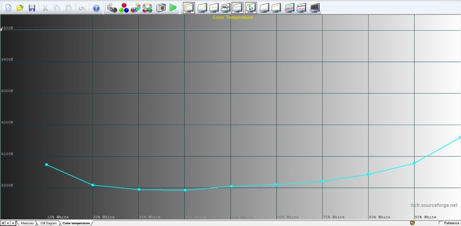This screenshot has height=226, width=461.
Task: Click the camera sensor icon in the toolbar
Action: (x=161, y=7)
